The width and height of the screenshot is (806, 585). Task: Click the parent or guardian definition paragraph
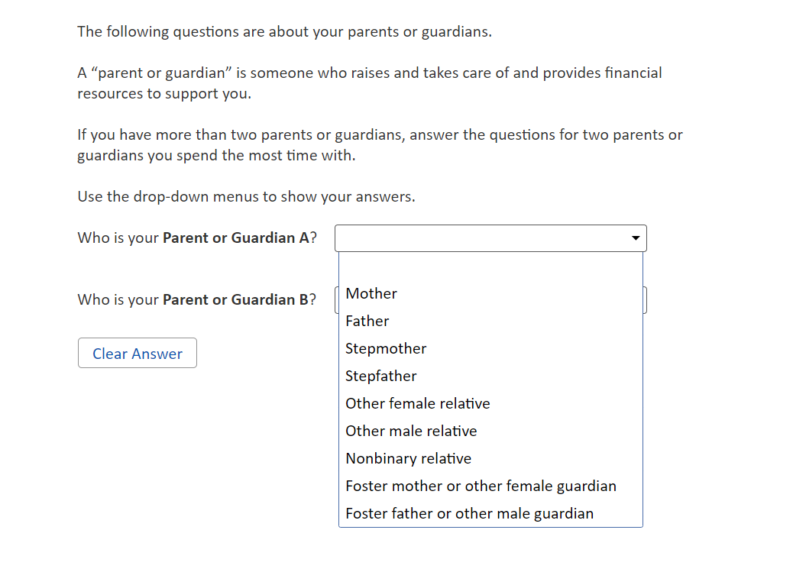click(x=370, y=83)
